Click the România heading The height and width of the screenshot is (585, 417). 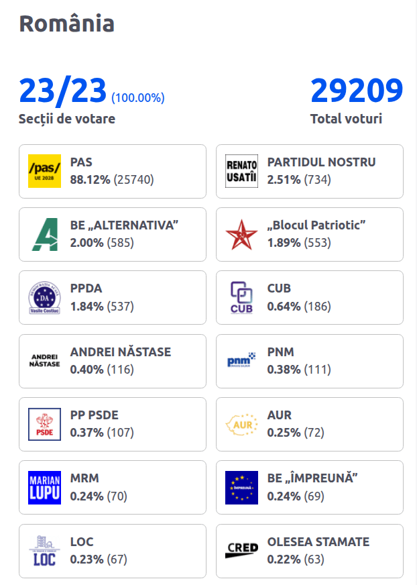(67, 23)
